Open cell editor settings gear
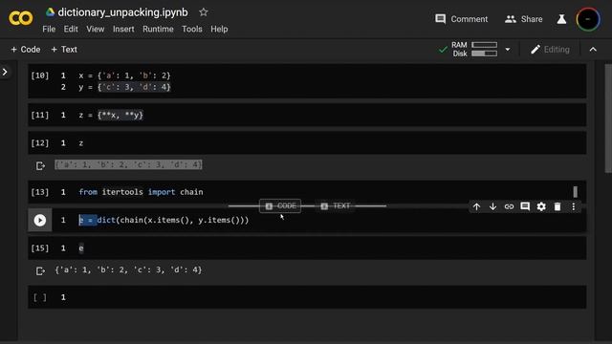 [x=541, y=206]
